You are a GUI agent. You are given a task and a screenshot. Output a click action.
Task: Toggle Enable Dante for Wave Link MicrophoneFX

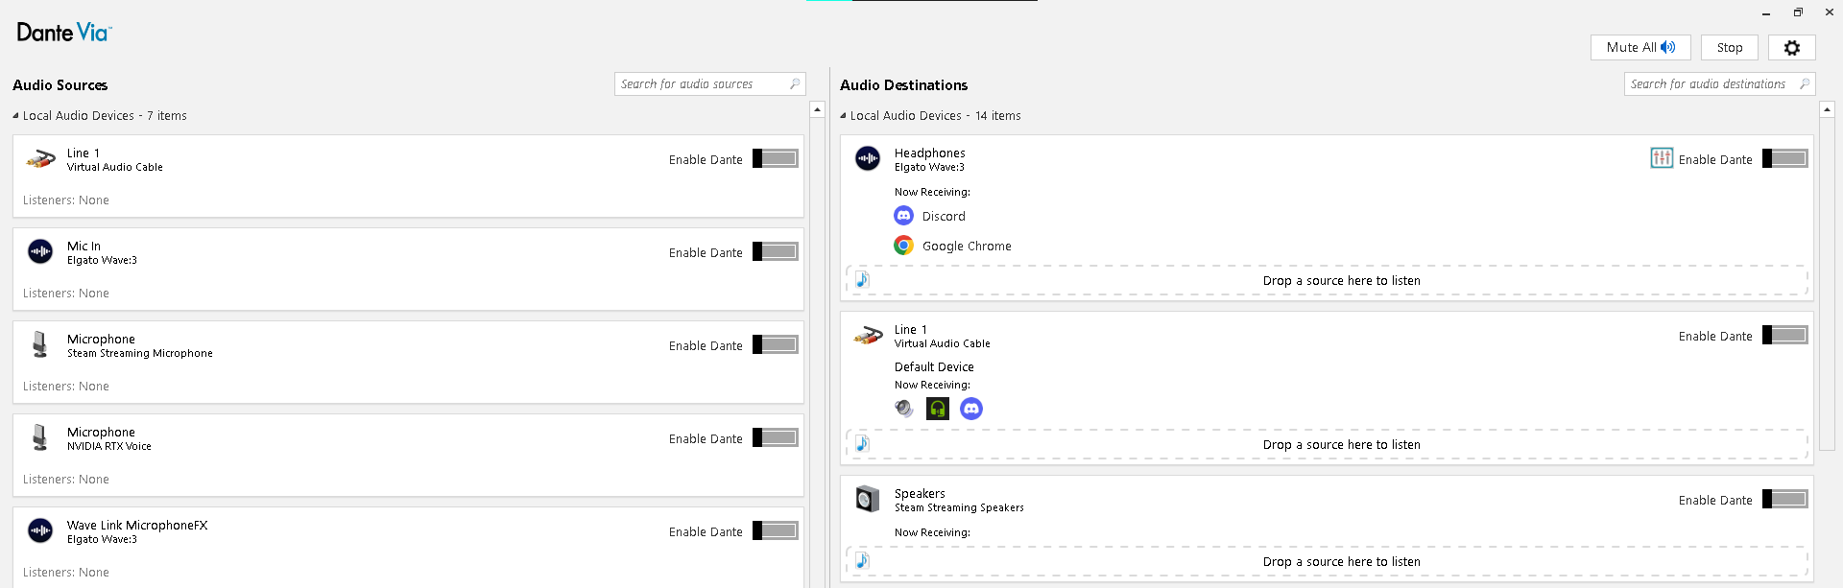776,530
